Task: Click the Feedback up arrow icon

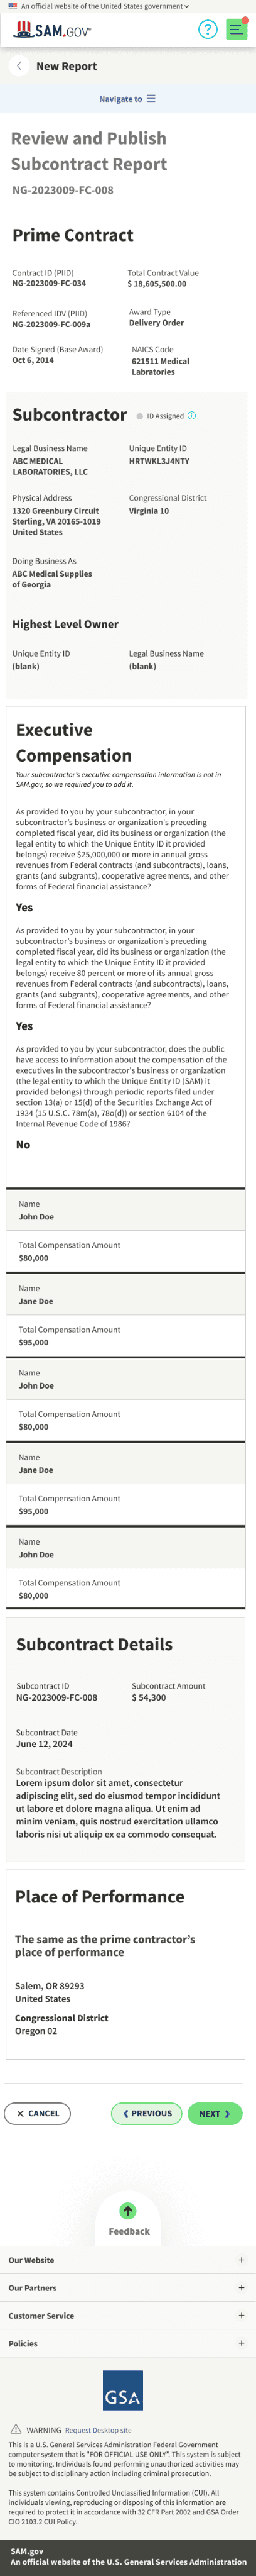Action: point(127,2211)
